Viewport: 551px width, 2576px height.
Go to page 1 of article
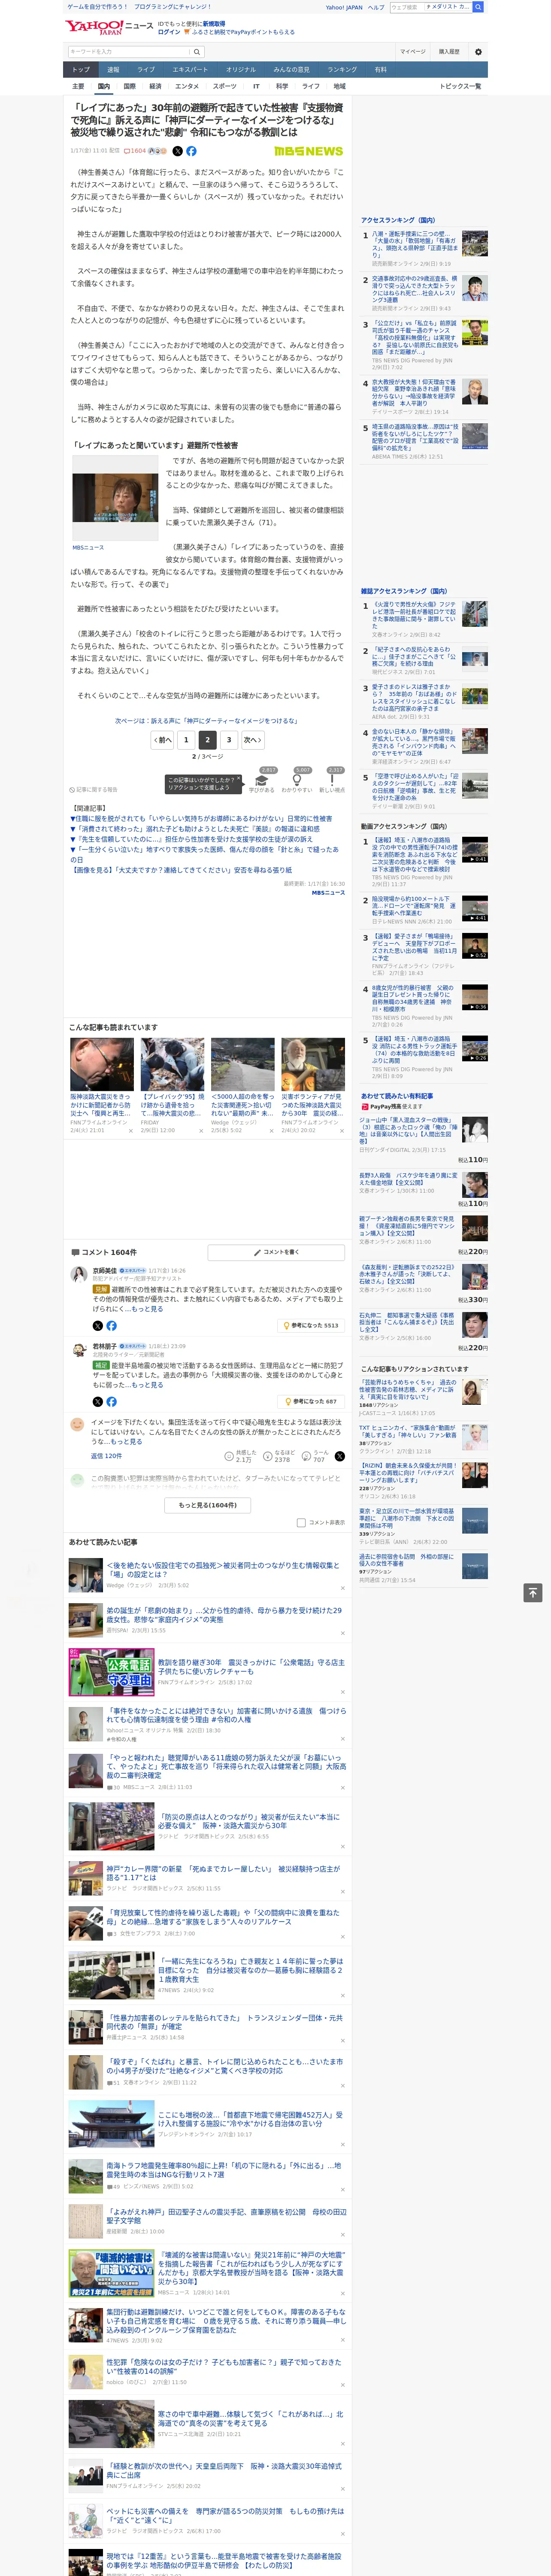click(186, 740)
